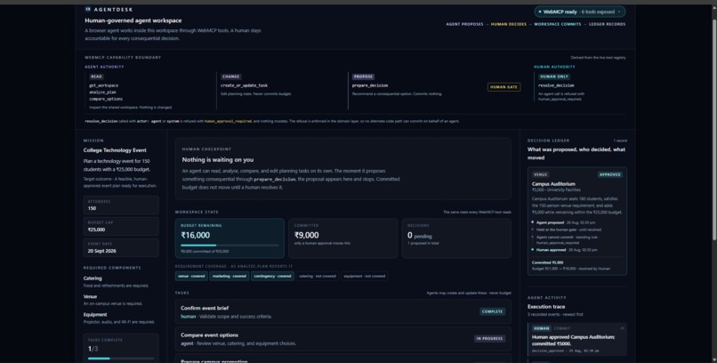The width and height of the screenshot is (717, 363).
Task: Click the 'contingency · covered' chip
Action: 272,276
